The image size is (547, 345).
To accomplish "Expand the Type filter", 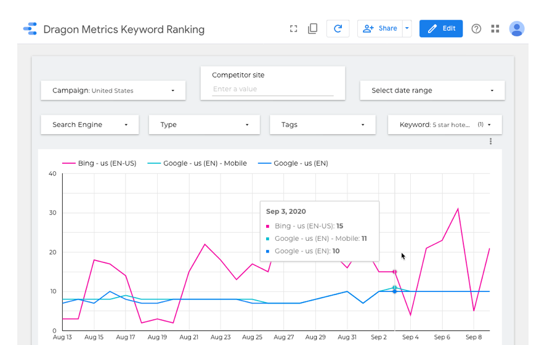I will click(204, 124).
